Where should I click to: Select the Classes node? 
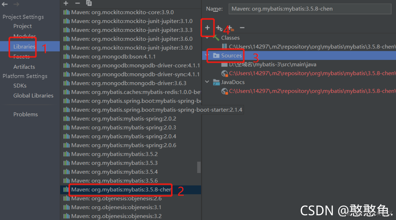[230, 38]
